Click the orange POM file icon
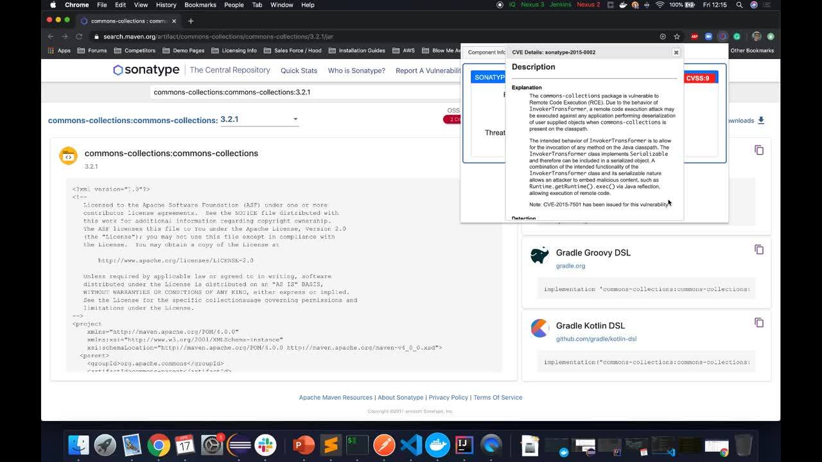Image resolution: width=822 pixels, height=462 pixels. pyautogui.click(x=68, y=156)
